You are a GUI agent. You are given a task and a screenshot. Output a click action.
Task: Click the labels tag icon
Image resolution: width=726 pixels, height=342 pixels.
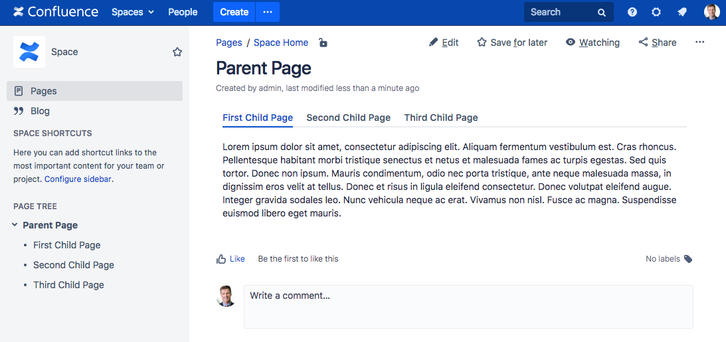[x=688, y=259]
